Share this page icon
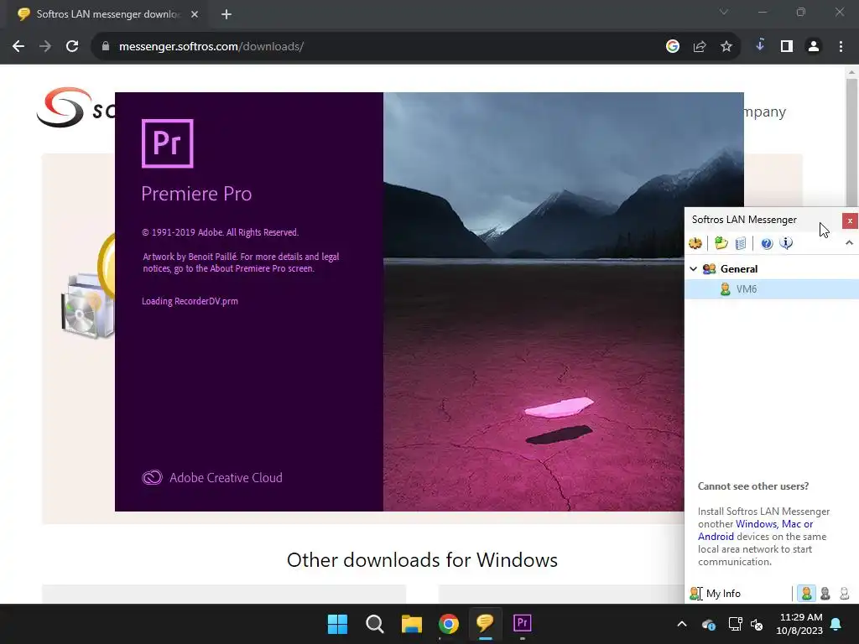 click(700, 47)
